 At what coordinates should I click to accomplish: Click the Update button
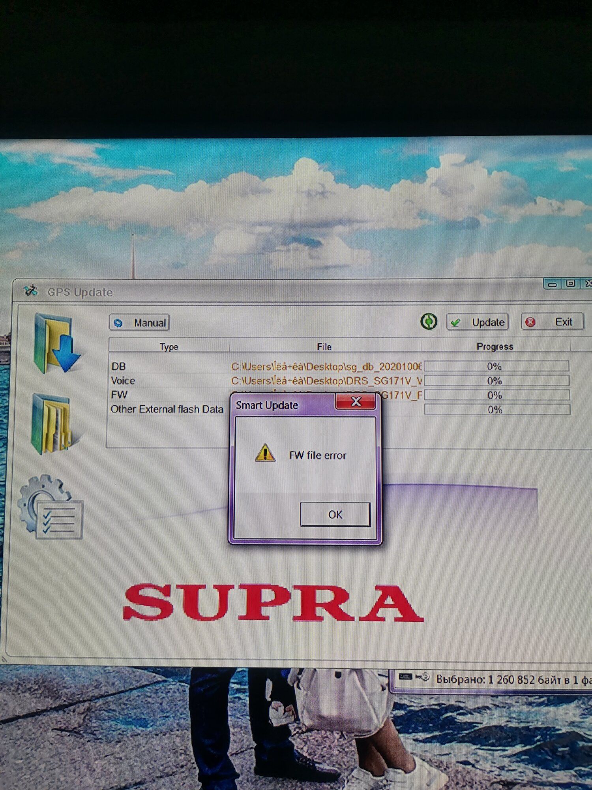point(477,322)
